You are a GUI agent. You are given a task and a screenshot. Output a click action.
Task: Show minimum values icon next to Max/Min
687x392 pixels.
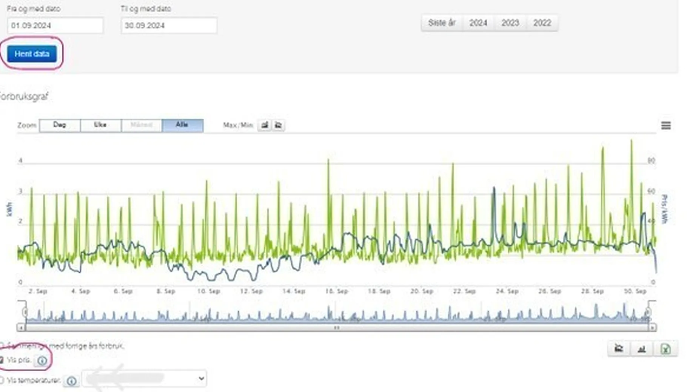click(278, 125)
